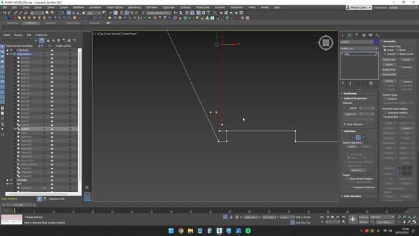The height and width of the screenshot is (236, 419).
Task: Click the Select By button
Action: click(x=358, y=170)
